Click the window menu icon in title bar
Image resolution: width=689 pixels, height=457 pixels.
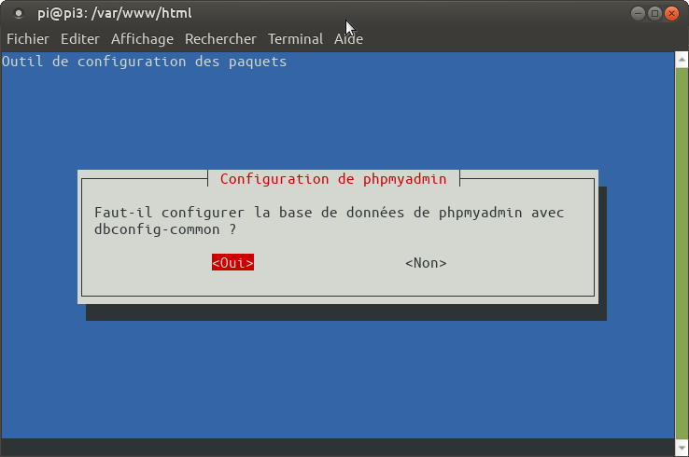coord(19,13)
